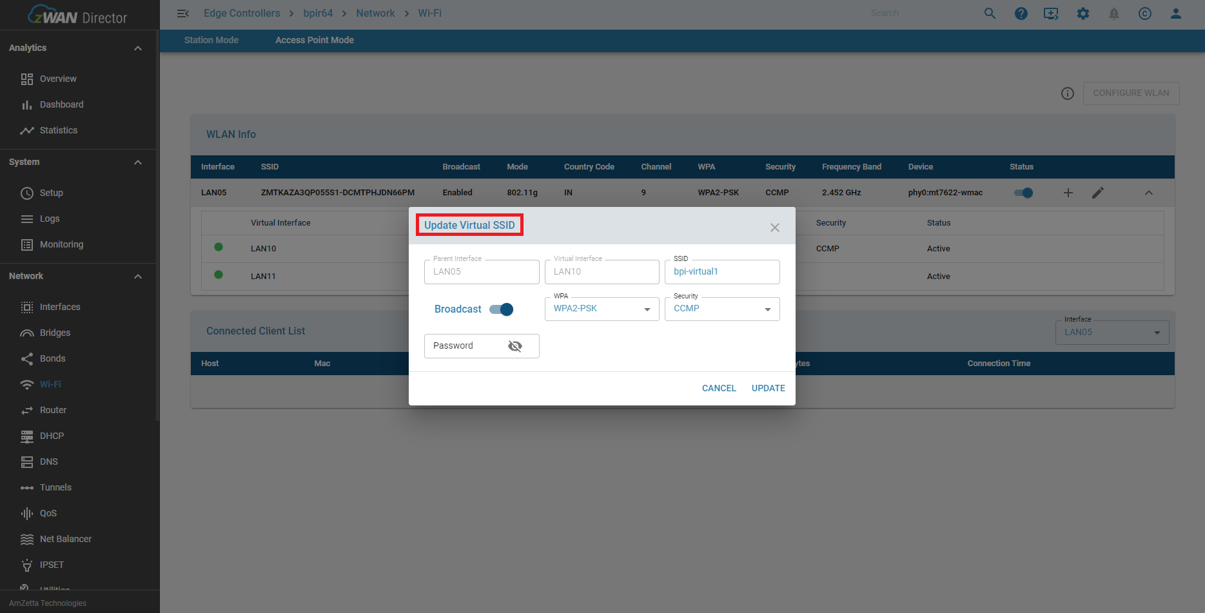This screenshot has width=1205, height=613.
Task: Collapse the sidebar with hamburger menu icon
Action: click(182, 14)
